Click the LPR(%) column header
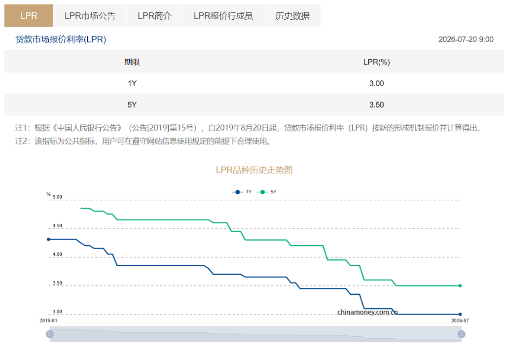 click(x=376, y=62)
